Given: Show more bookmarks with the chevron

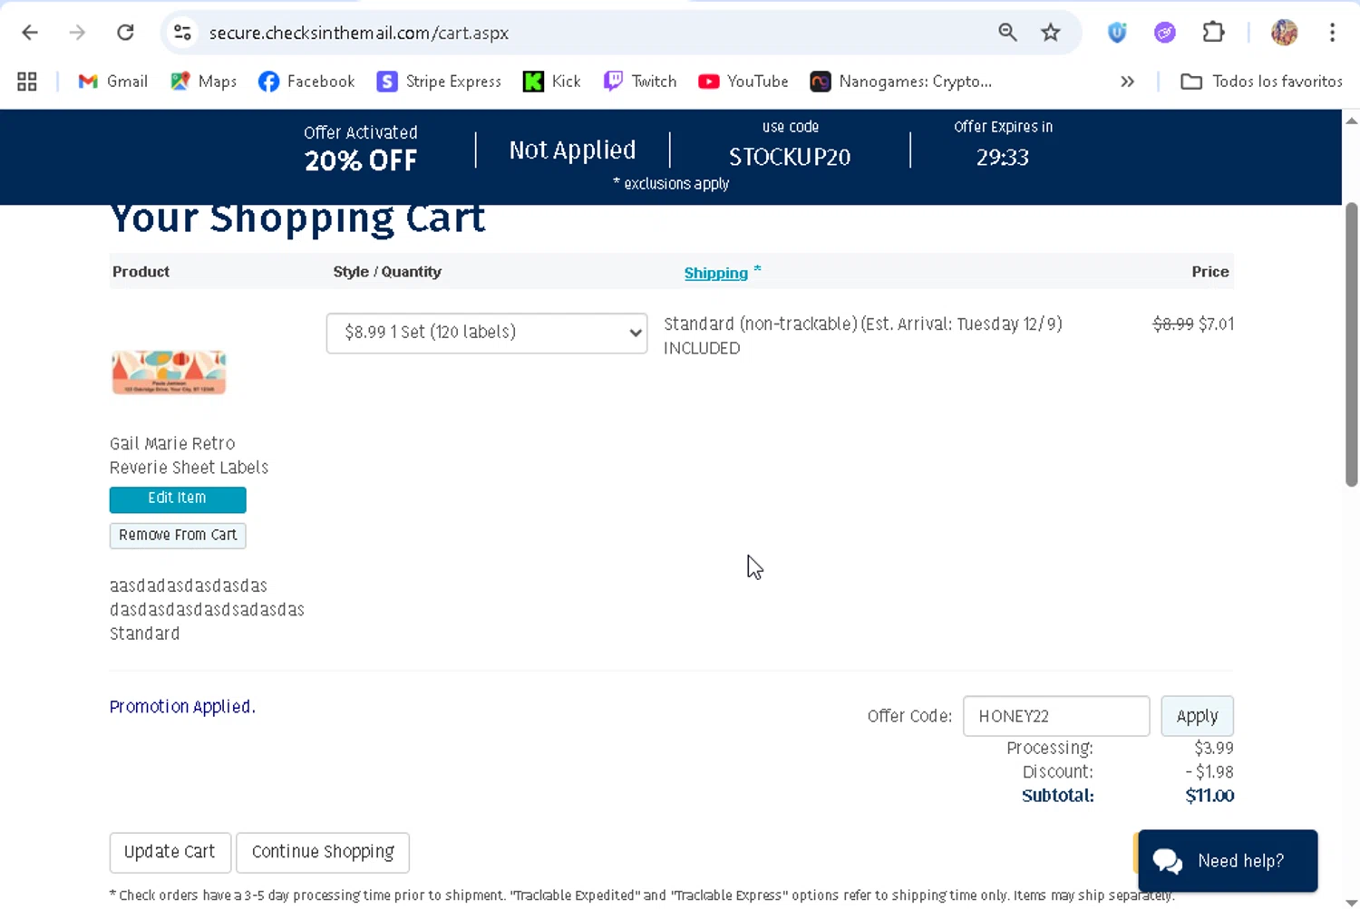Looking at the screenshot, I should (1127, 82).
